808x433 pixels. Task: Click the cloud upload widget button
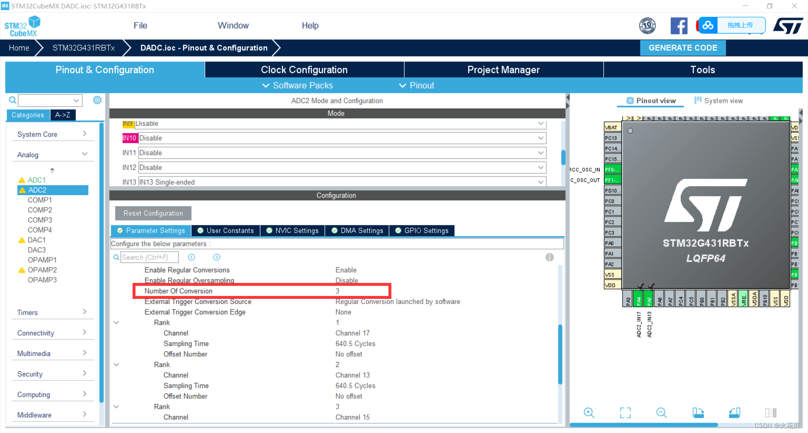[731, 25]
